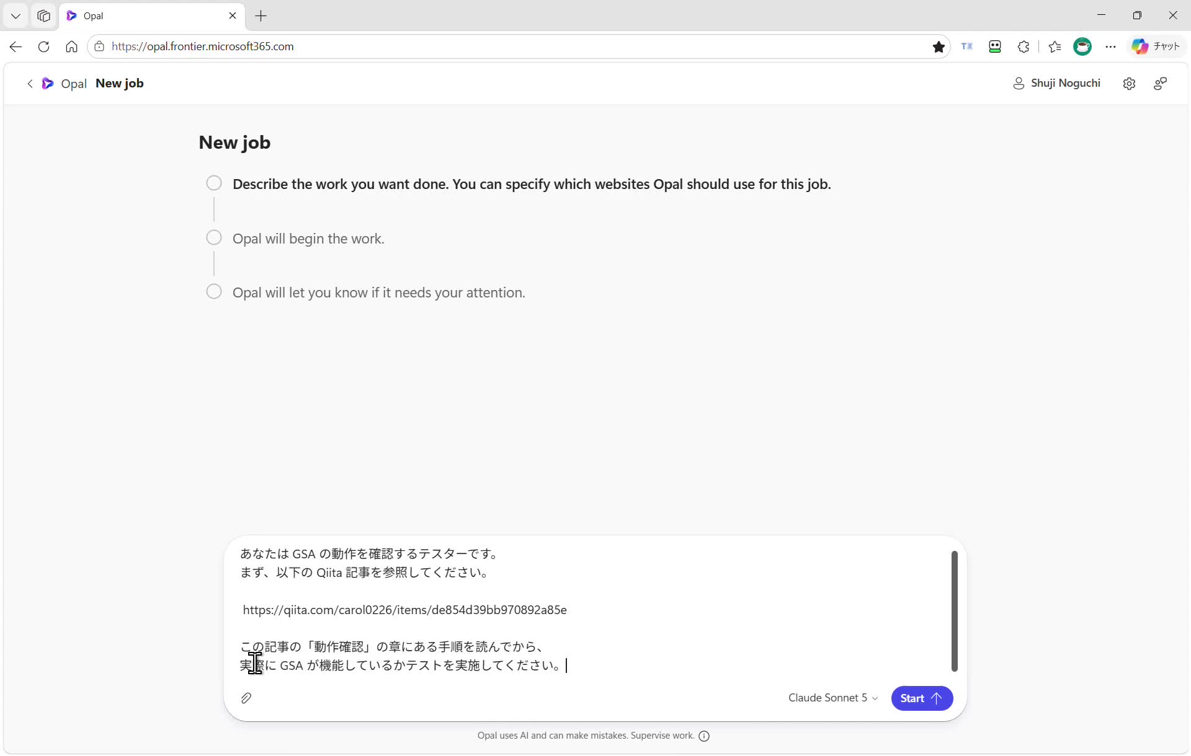
Task: Open the tab actions workspace icon
Action: [43, 16]
